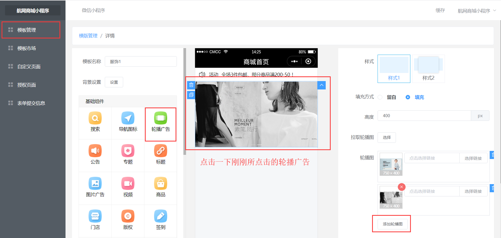Click 选择 to pull carousel images
The width and height of the screenshot is (501, 238).
[387, 137]
